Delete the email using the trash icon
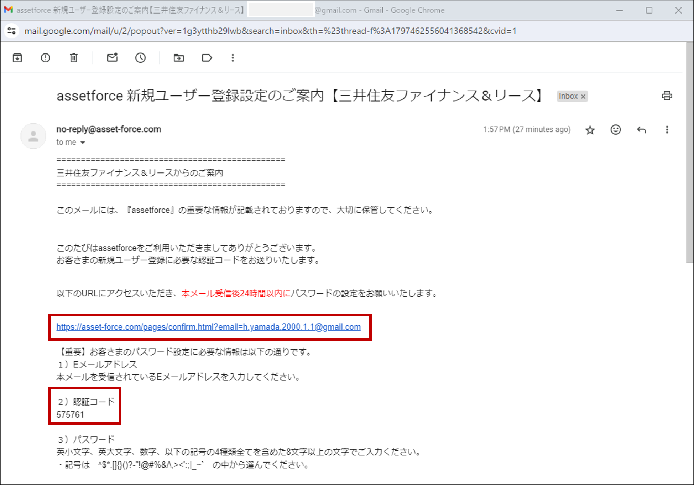The width and height of the screenshot is (694, 485). coord(74,58)
